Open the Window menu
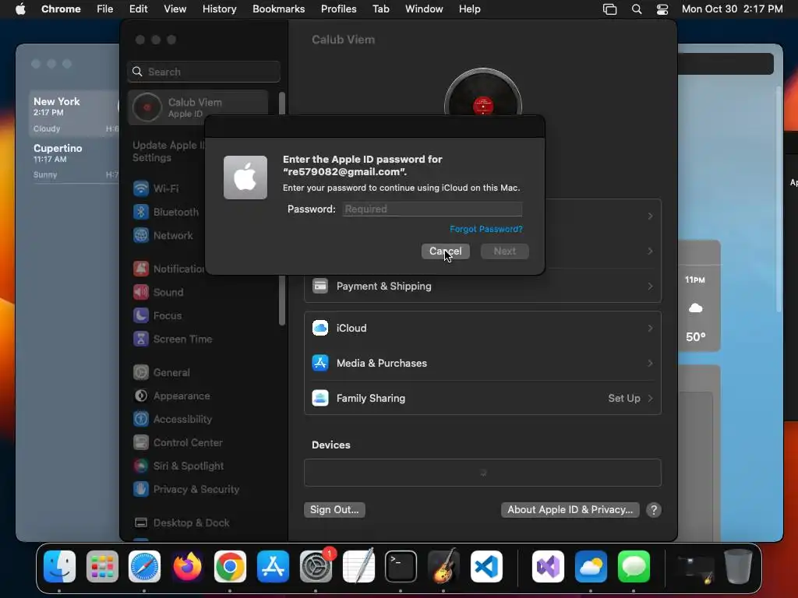Viewport: 798px width, 598px height. [424, 9]
